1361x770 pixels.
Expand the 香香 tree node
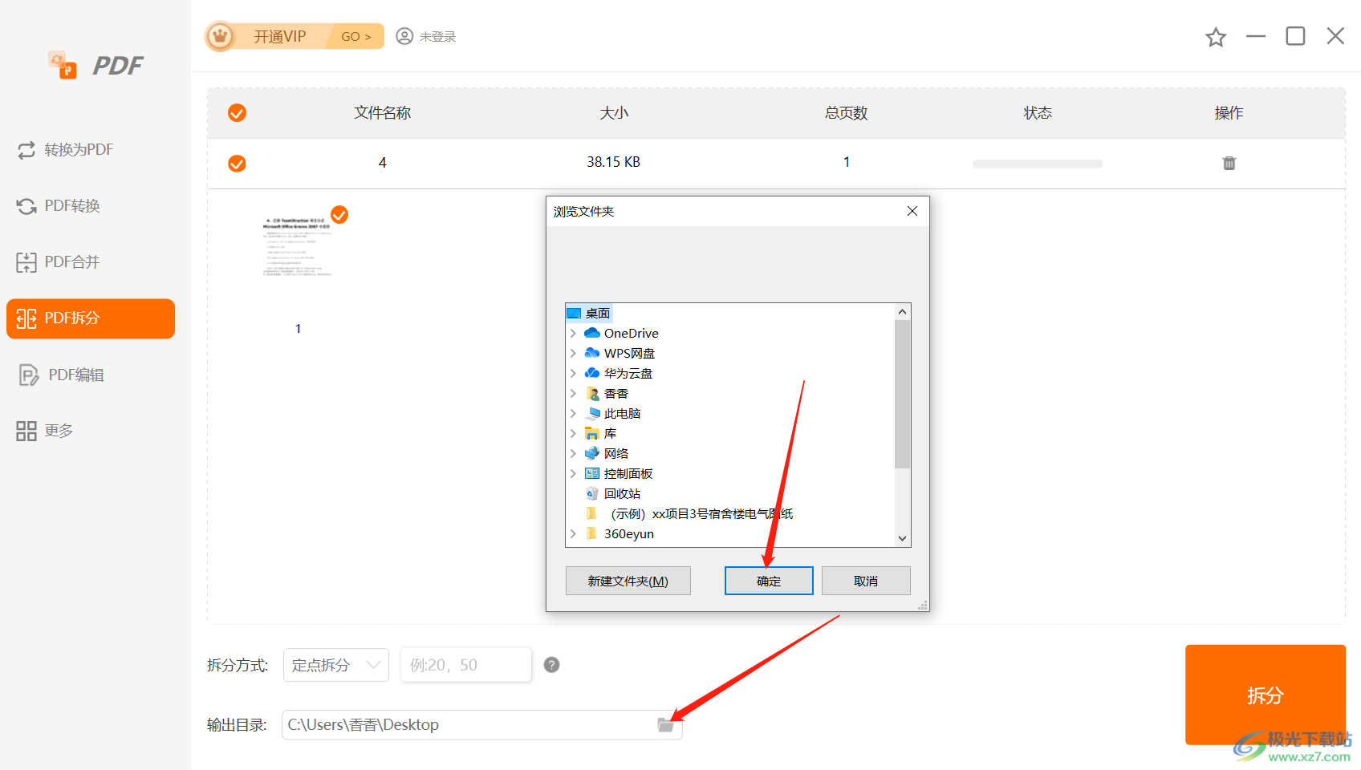click(573, 393)
